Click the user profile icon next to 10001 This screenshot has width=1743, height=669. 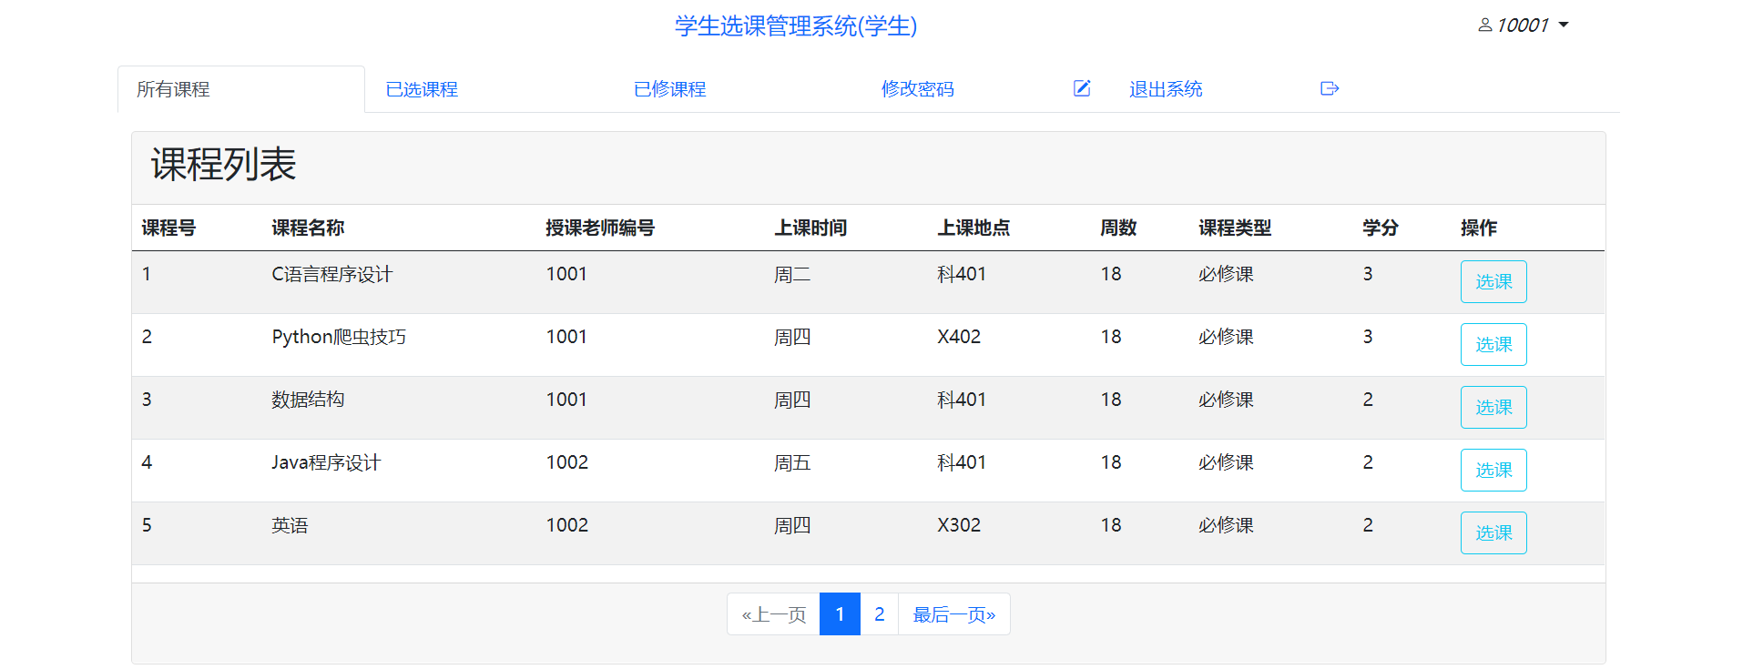[1484, 25]
